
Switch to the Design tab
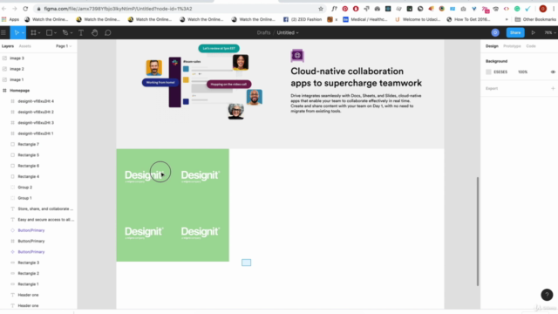[x=492, y=46]
